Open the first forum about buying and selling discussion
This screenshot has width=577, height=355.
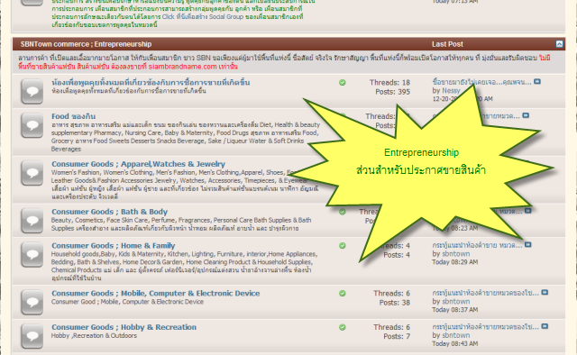click(151, 82)
